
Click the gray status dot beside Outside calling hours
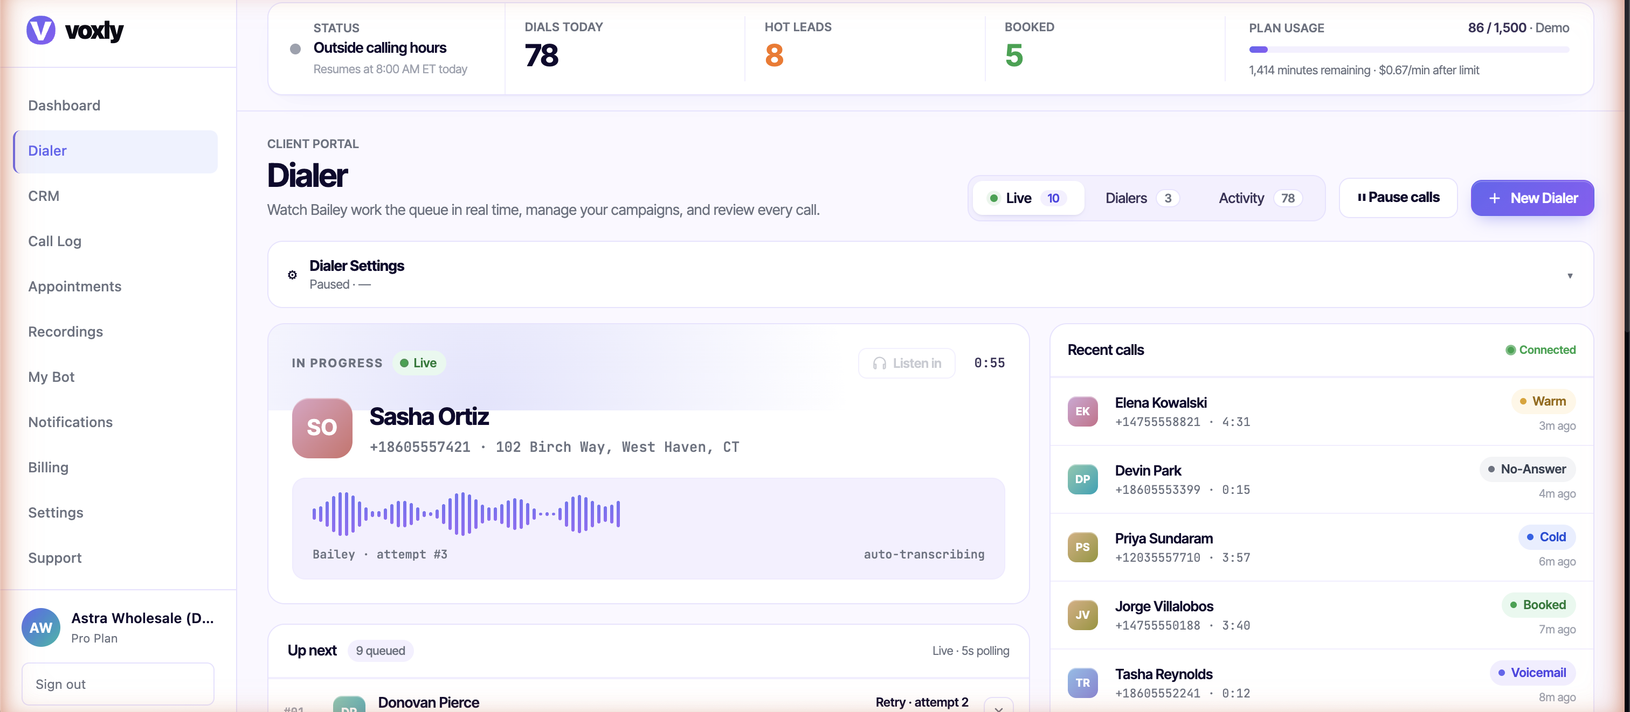pos(295,48)
